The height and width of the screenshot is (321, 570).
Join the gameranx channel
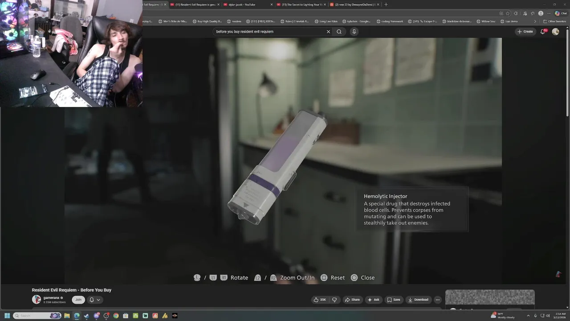(x=78, y=300)
